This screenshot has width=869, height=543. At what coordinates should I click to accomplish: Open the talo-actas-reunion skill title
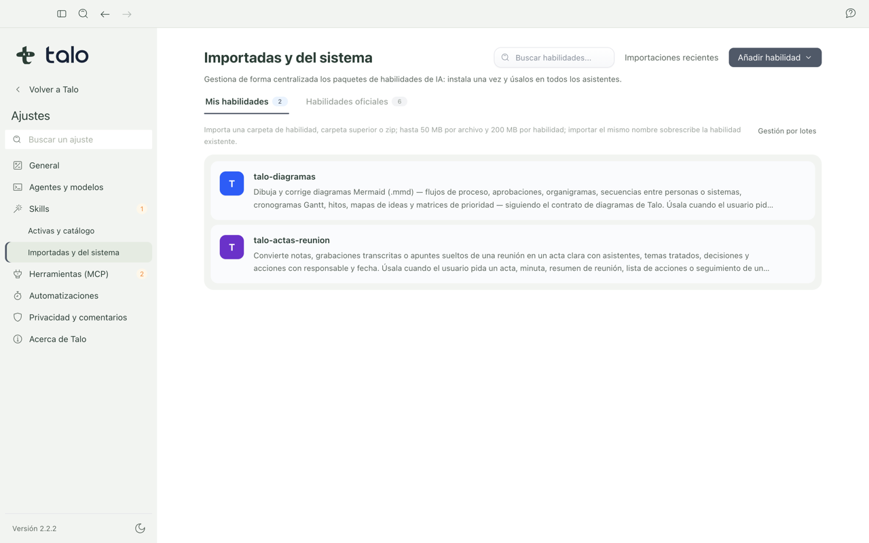291,240
